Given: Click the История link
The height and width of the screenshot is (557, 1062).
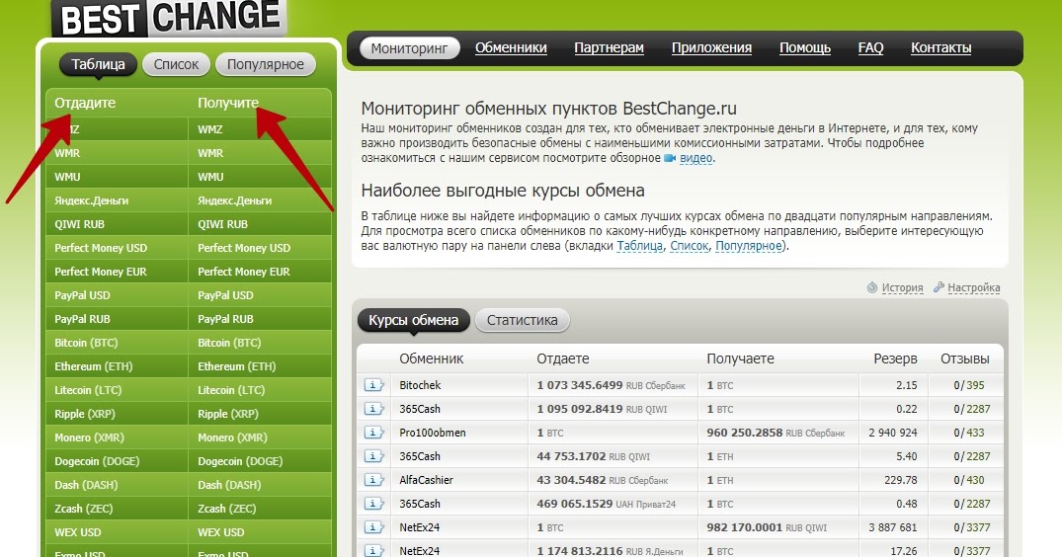Looking at the screenshot, I should [x=902, y=287].
